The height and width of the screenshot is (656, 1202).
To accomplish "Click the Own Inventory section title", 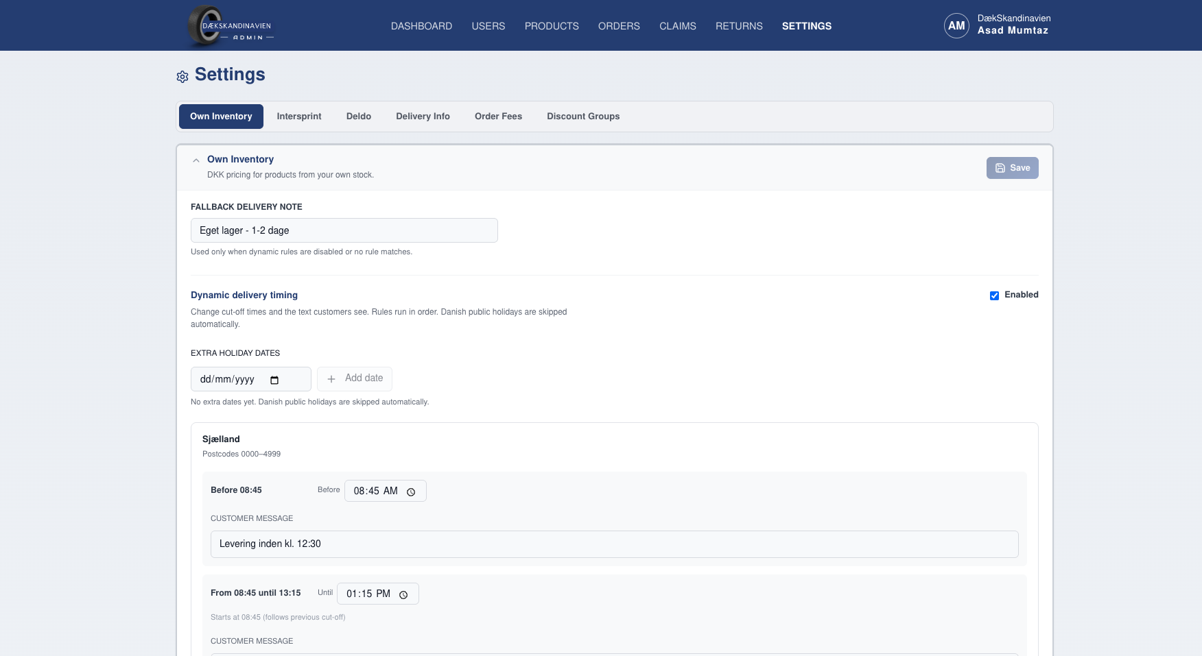I will point(240,159).
